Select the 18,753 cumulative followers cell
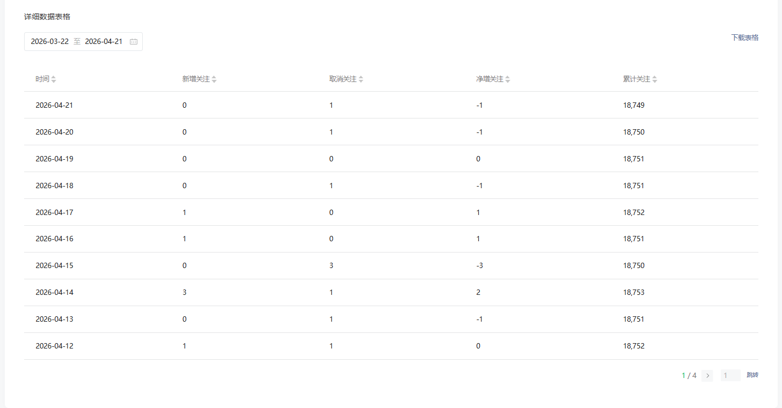782x408 pixels. [633, 293]
